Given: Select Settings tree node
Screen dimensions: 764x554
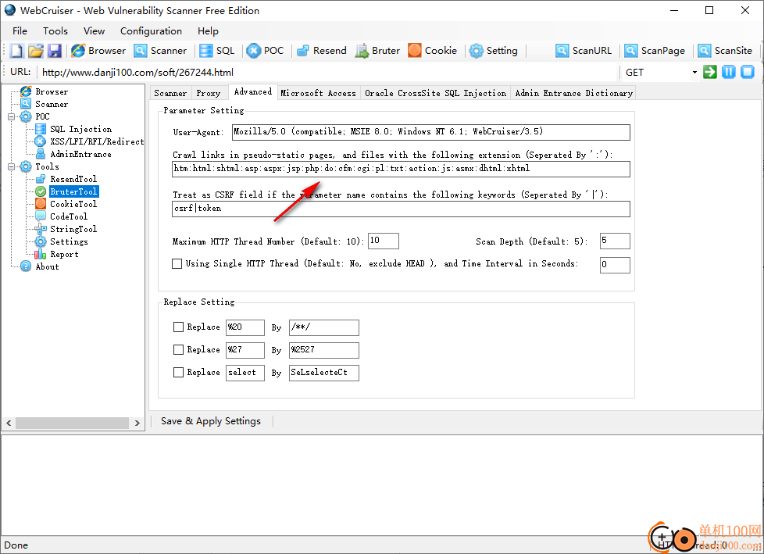Looking at the screenshot, I should (69, 241).
